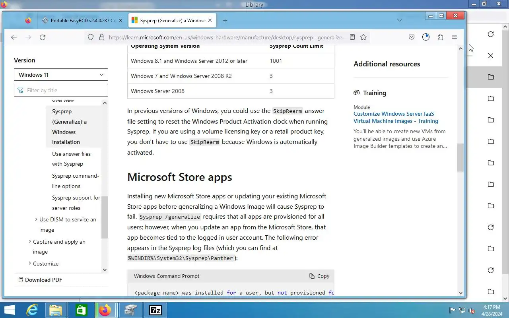The image size is (509, 318).
Task: Select the 1001 Sysprep count cell
Action: point(300,61)
